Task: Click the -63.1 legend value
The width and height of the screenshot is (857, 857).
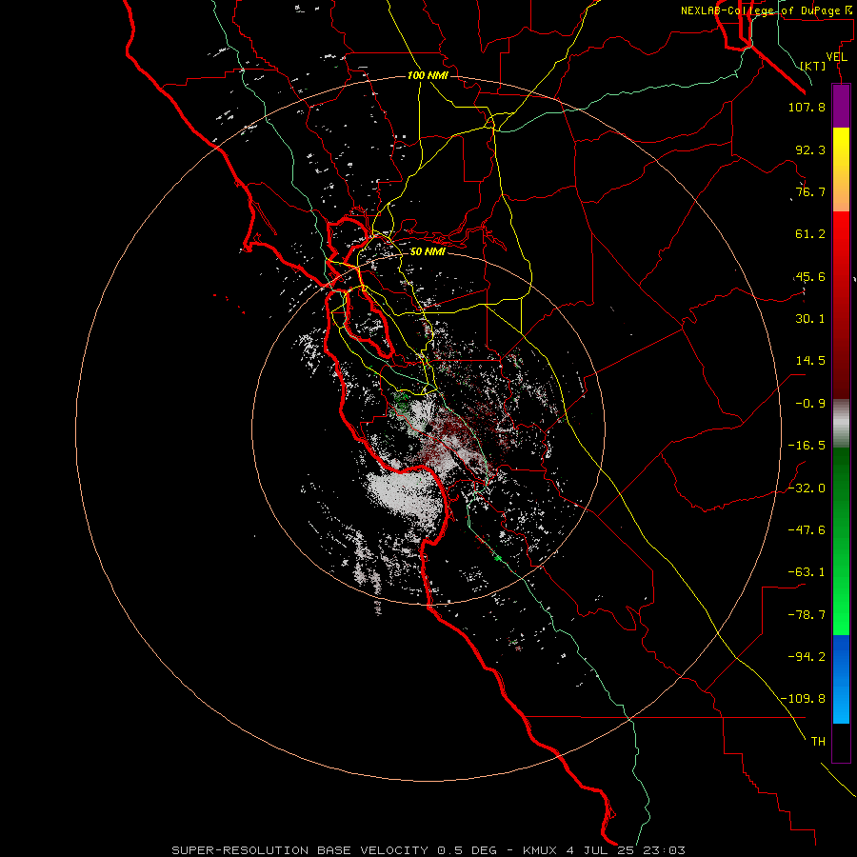Action: (x=807, y=572)
